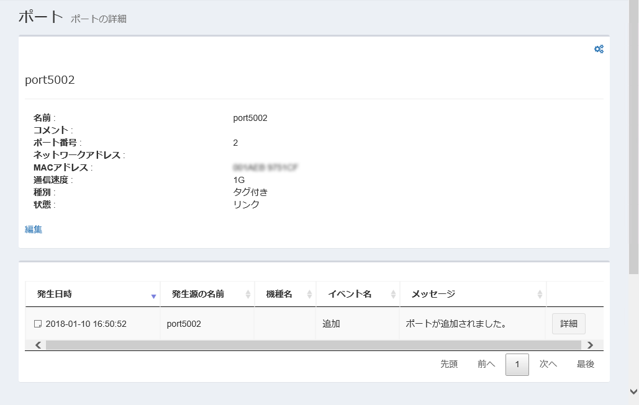Jump to 最後 page in pagination
This screenshot has width=639, height=405.
point(585,365)
